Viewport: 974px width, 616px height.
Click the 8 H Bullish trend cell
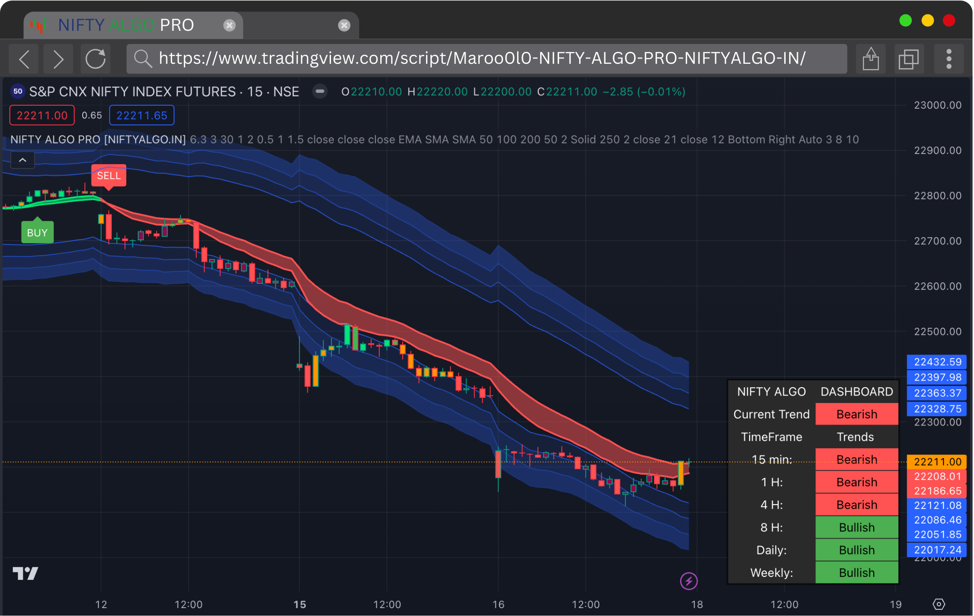point(857,527)
